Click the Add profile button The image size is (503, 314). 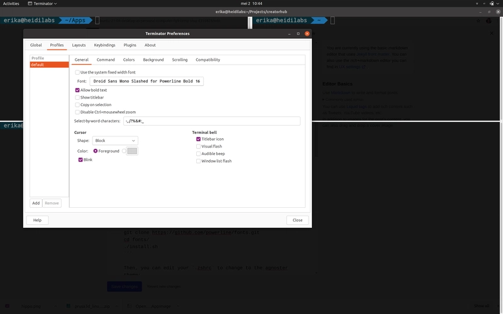[36, 203]
